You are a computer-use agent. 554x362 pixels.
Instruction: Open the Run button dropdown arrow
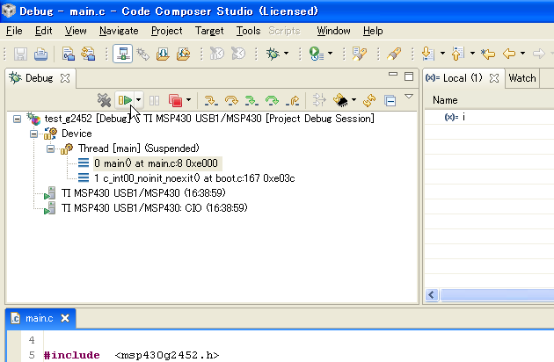[x=139, y=100]
